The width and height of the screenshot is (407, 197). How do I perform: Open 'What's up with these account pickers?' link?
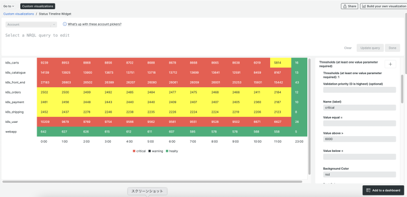[95, 24]
